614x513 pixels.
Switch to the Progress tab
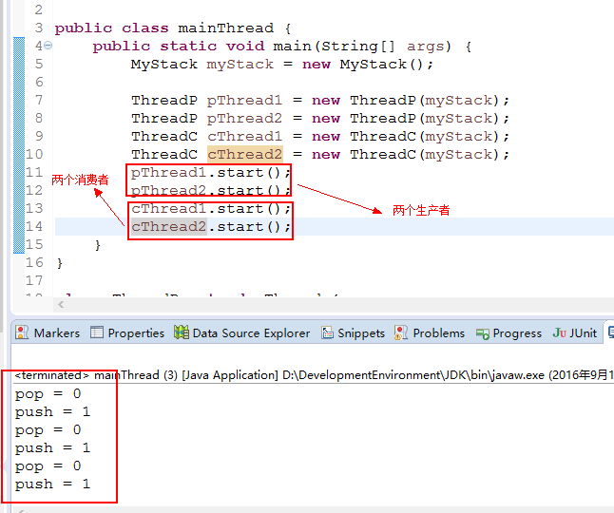point(509,333)
